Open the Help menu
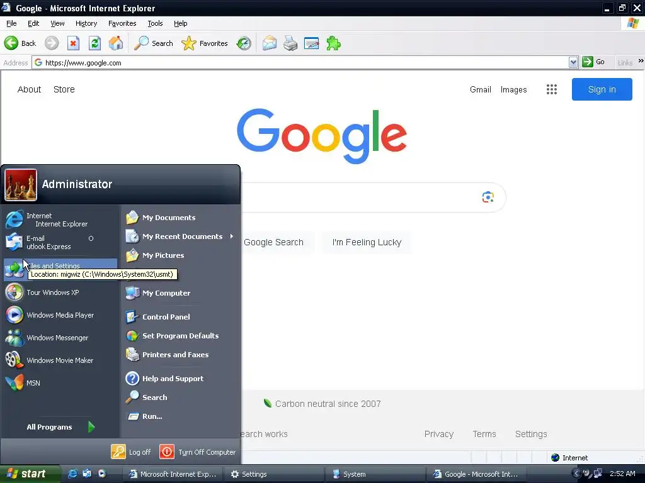Viewport: 645px width, 483px height. (x=180, y=23)
